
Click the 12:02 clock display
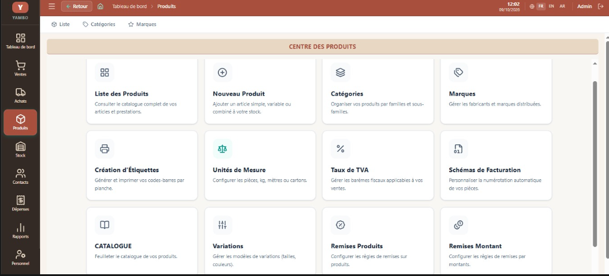514,4
